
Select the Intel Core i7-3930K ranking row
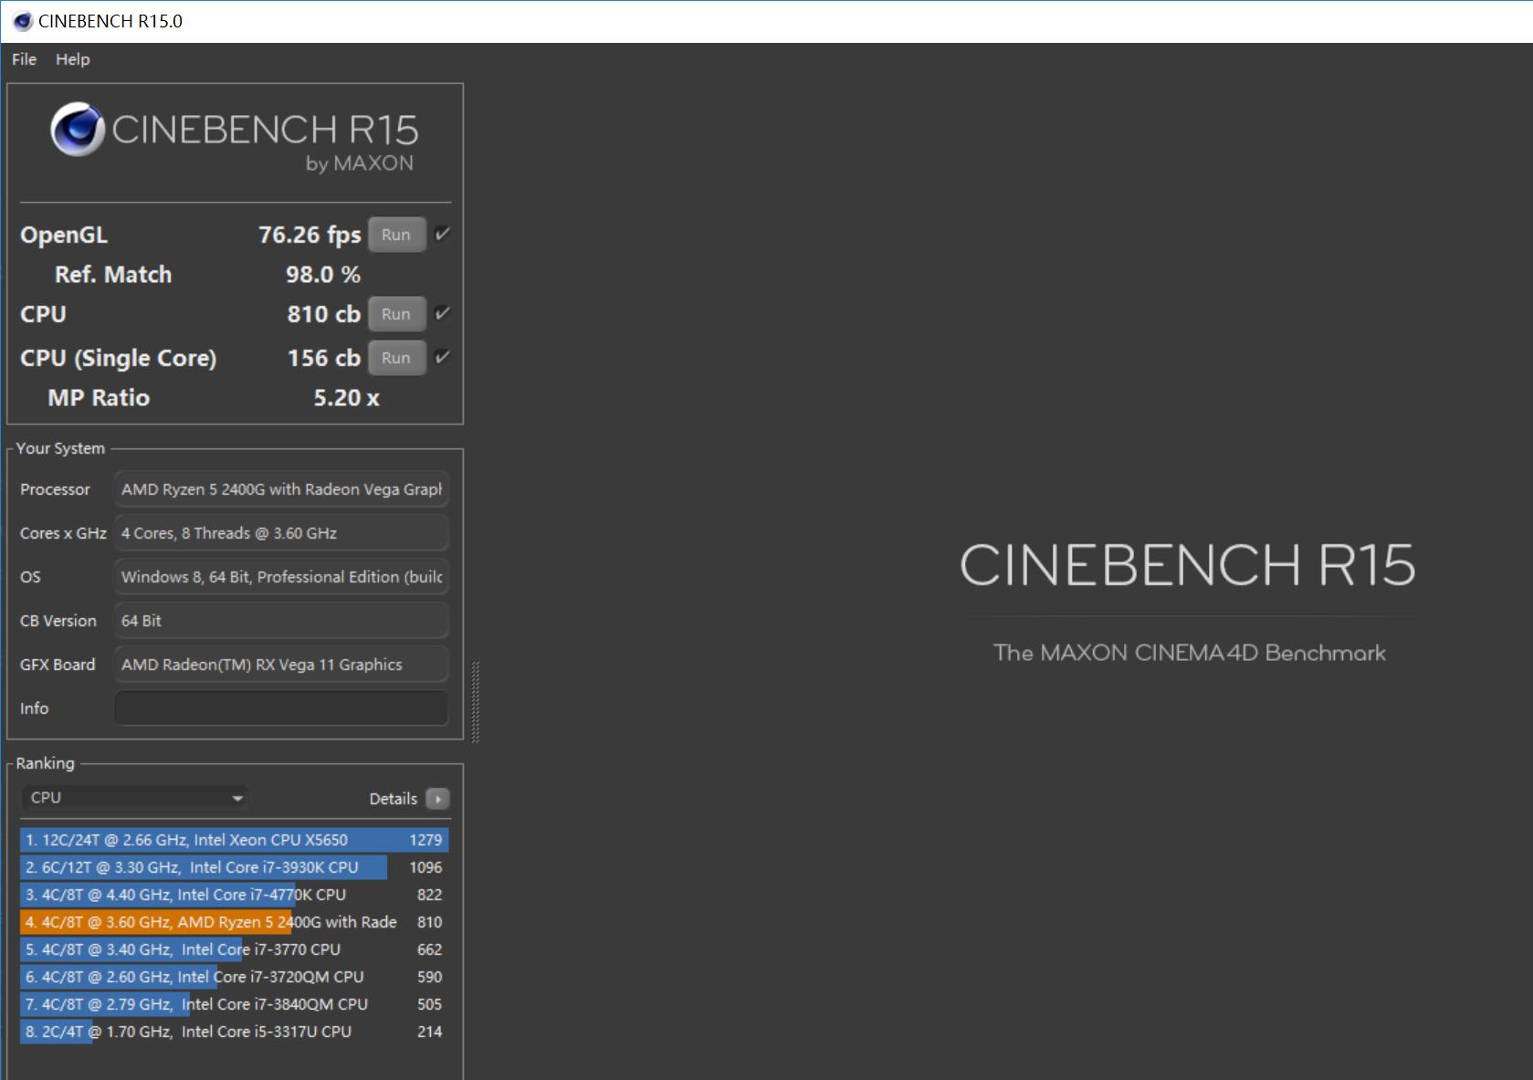[x=235, y=867]
